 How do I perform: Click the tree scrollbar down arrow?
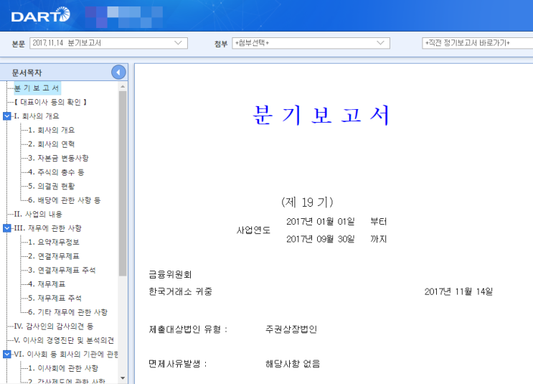click(123, 378)
